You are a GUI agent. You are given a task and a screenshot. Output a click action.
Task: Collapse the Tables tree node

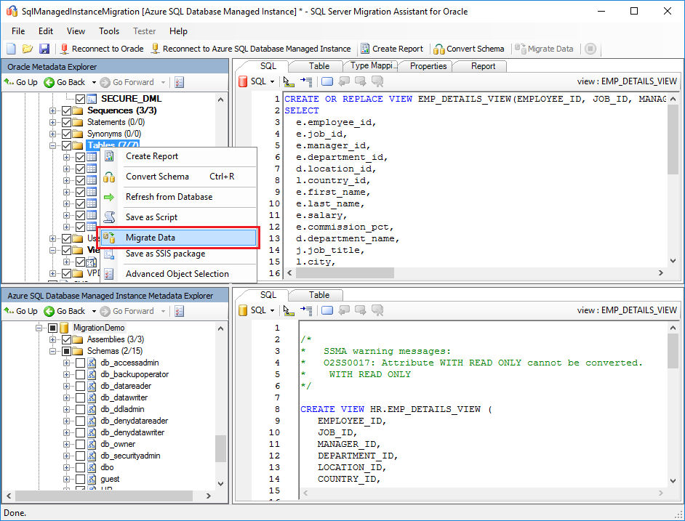coord(52,145)
